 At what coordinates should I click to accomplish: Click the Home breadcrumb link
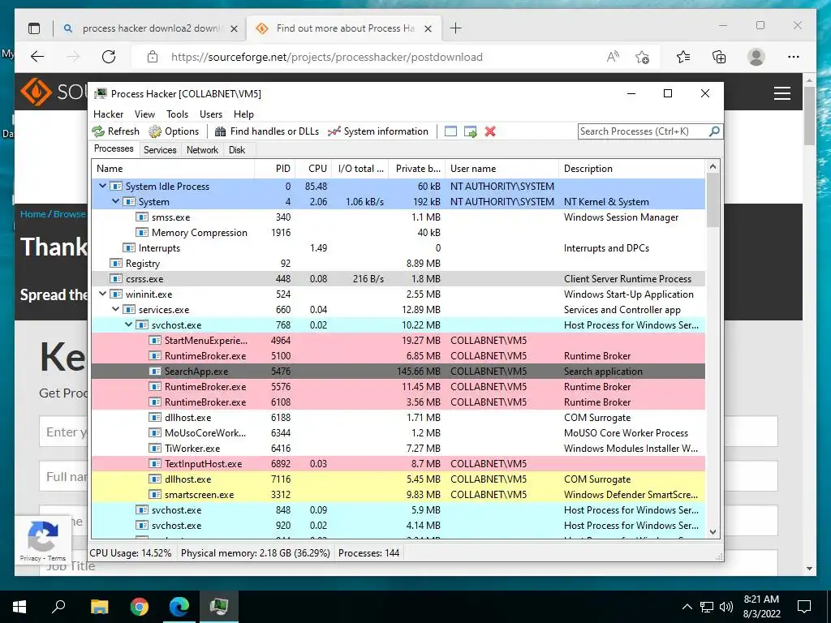coord(32,214)
